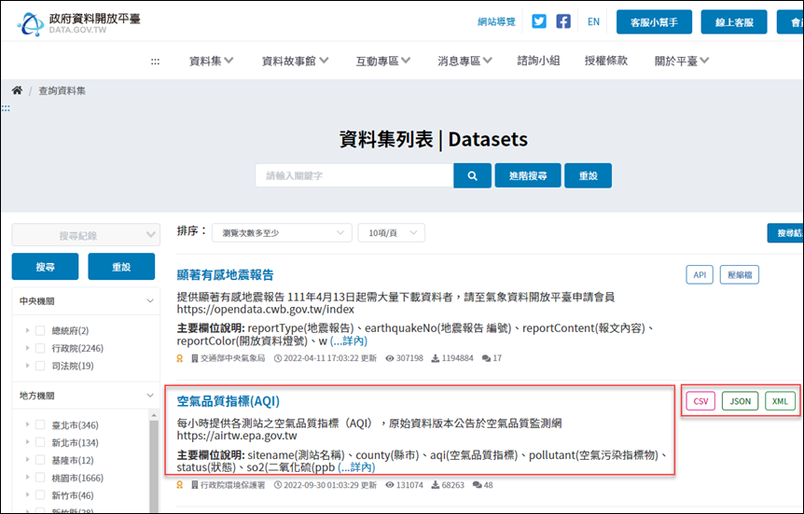The image size is (804, 514).
Task: Click the 進階搜尋 button
Action: 528,175
